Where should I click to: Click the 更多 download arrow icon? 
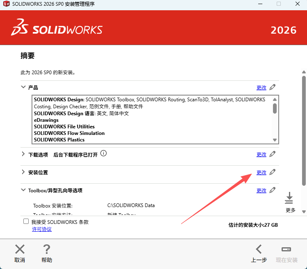click(x=289, y=198)
